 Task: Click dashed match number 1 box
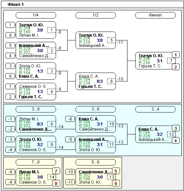tap(51, 30)
